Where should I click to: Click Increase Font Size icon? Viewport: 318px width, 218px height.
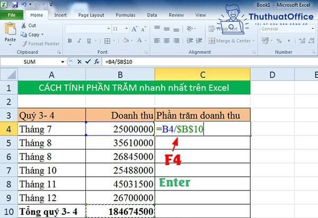point(135,29)
